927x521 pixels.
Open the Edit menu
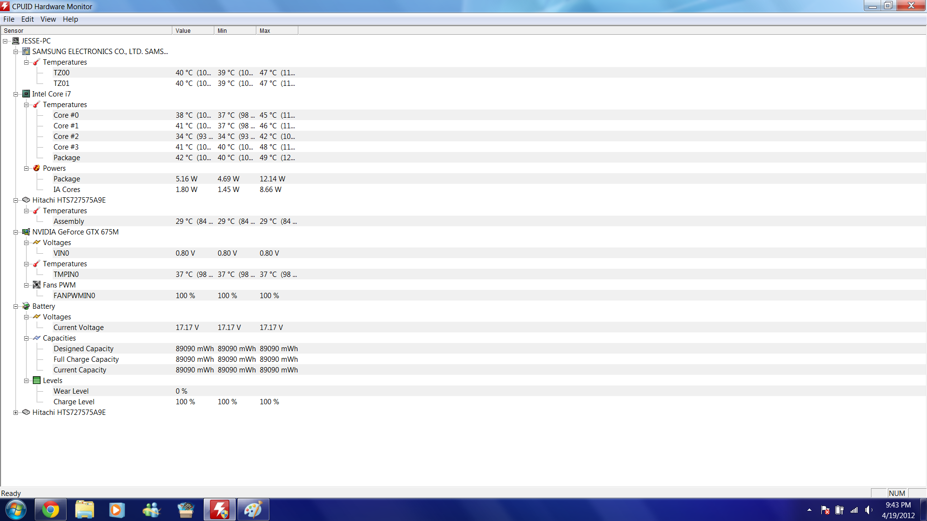pos(28,19)
